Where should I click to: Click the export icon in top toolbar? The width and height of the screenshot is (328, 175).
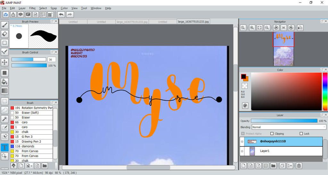click(x=13, y=14)
